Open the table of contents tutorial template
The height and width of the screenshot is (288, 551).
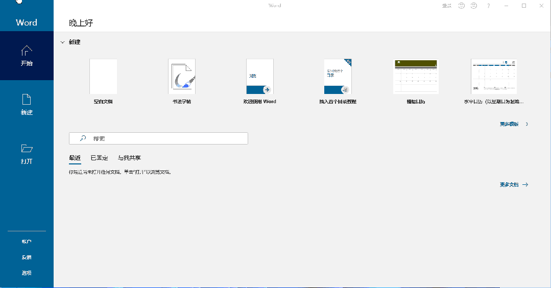(338, 77)
